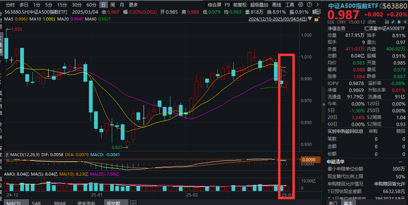This screenshot has width=408, height=205.
Task: Open the settings gear icon in the toolbar
Action: [x=300, y=4]
